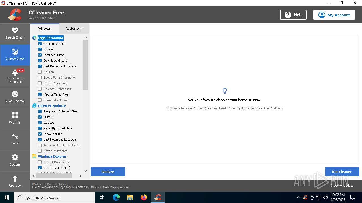Click horizontal scroll right arrow
362x203 pixels.
point(80,176)
